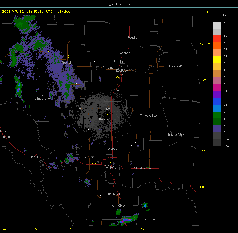The image size is (238, 233).
Task: Click the yellow V marker northwest of RockyMH
Action: [48, 51]
